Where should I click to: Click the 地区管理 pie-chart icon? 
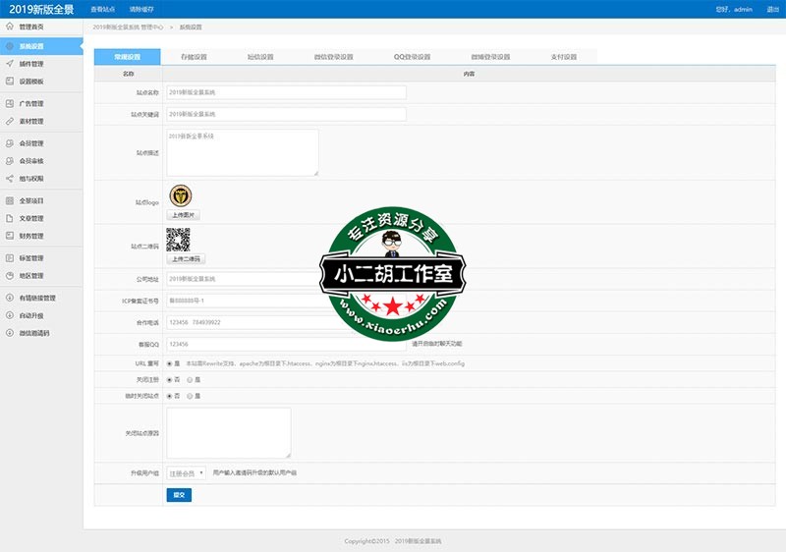click(x=9, y=276)
